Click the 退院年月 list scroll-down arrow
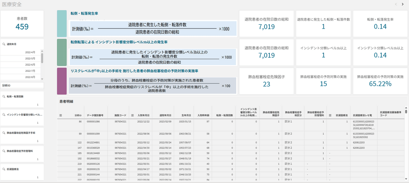The width and height of the screenshot is (409, 183). point(42,79)
